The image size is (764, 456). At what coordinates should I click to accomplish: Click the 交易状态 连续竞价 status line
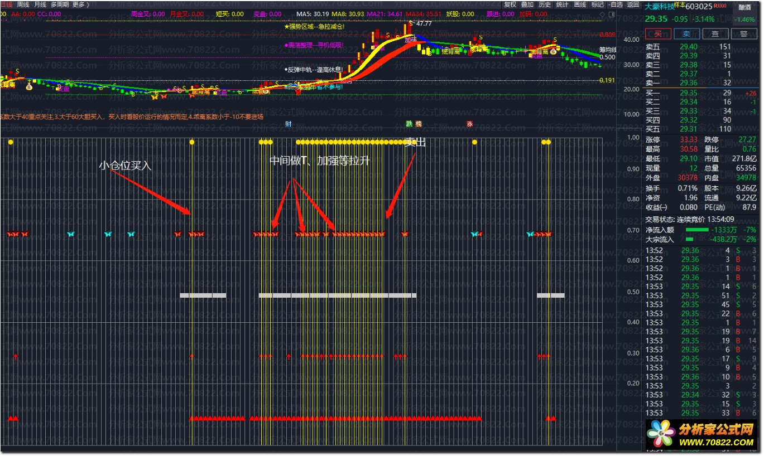pyautogui.click(x=690, y=220)
